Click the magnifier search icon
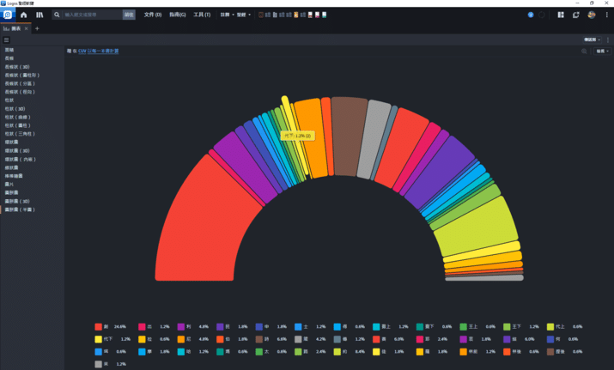This screenshot has height=370, width=614. coord(58,15)
